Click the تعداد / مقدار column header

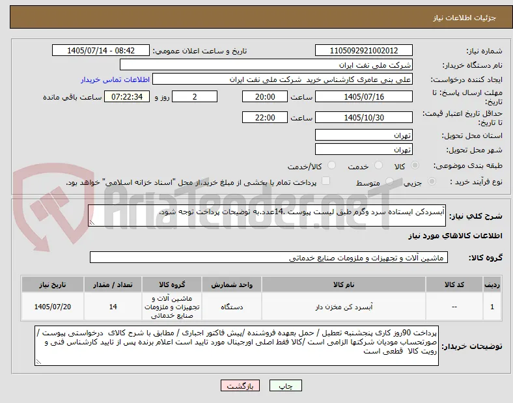113,285
